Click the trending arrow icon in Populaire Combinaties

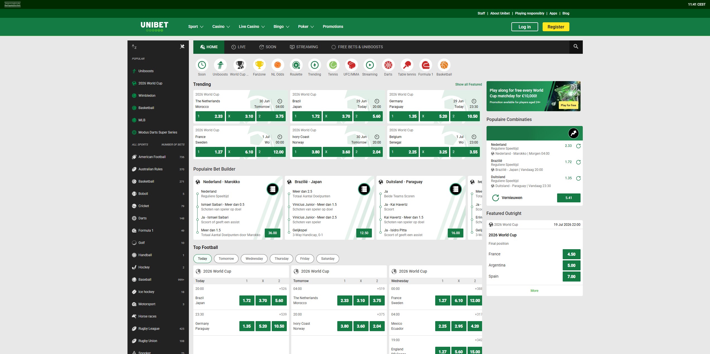pyautogui.click(x=574, y=133)
